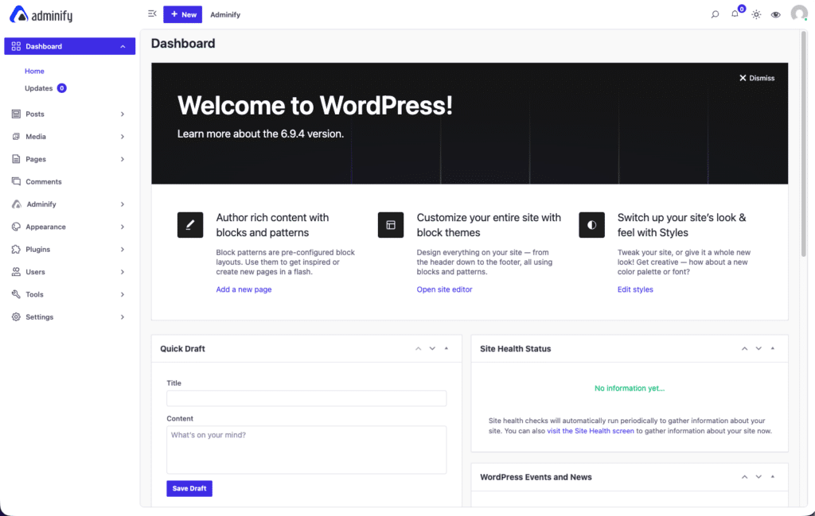The height and width of the screenshot is (516, 815).
Task: Click the Tools wrench icon
Action: click(16, 294)
